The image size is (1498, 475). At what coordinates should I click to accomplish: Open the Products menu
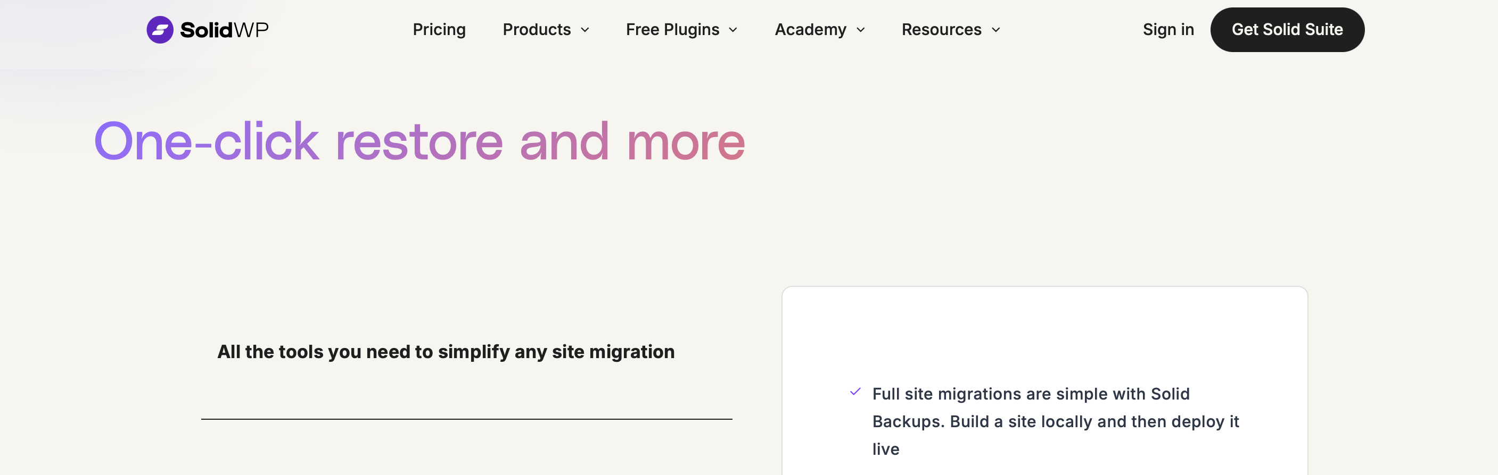[x=537, y=30]
